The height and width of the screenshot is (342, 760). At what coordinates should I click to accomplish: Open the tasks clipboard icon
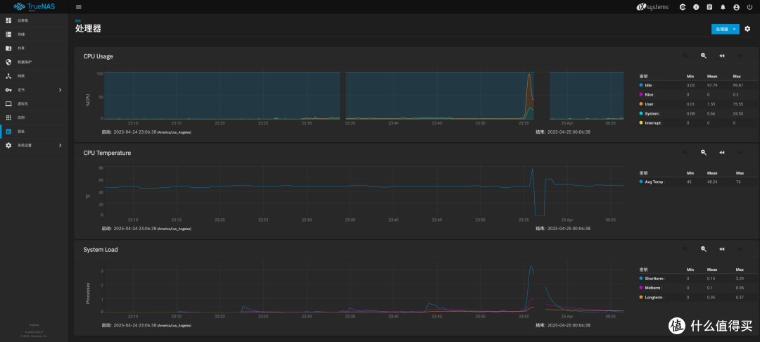coord(709,7)
